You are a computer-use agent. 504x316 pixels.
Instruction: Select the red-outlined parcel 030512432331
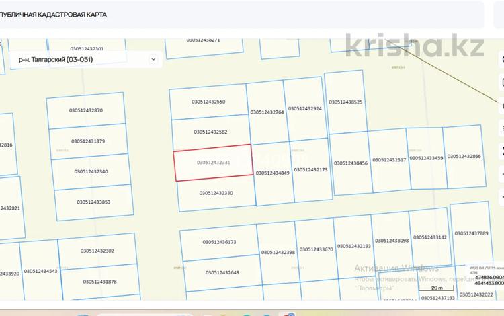[x=214, y=163]
